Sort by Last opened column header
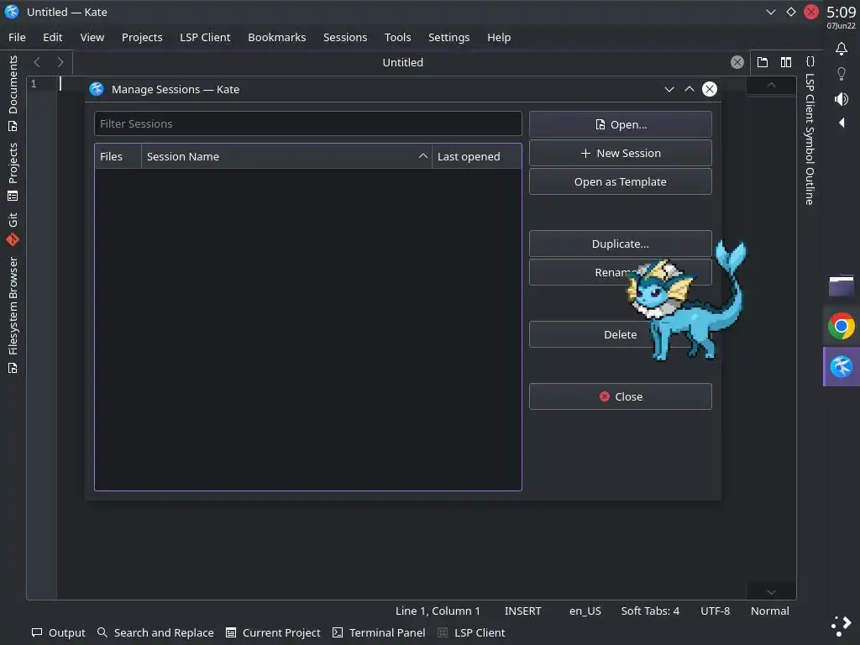Image resolution: width=860 pixels, height=645 pixels. (477, 156)
